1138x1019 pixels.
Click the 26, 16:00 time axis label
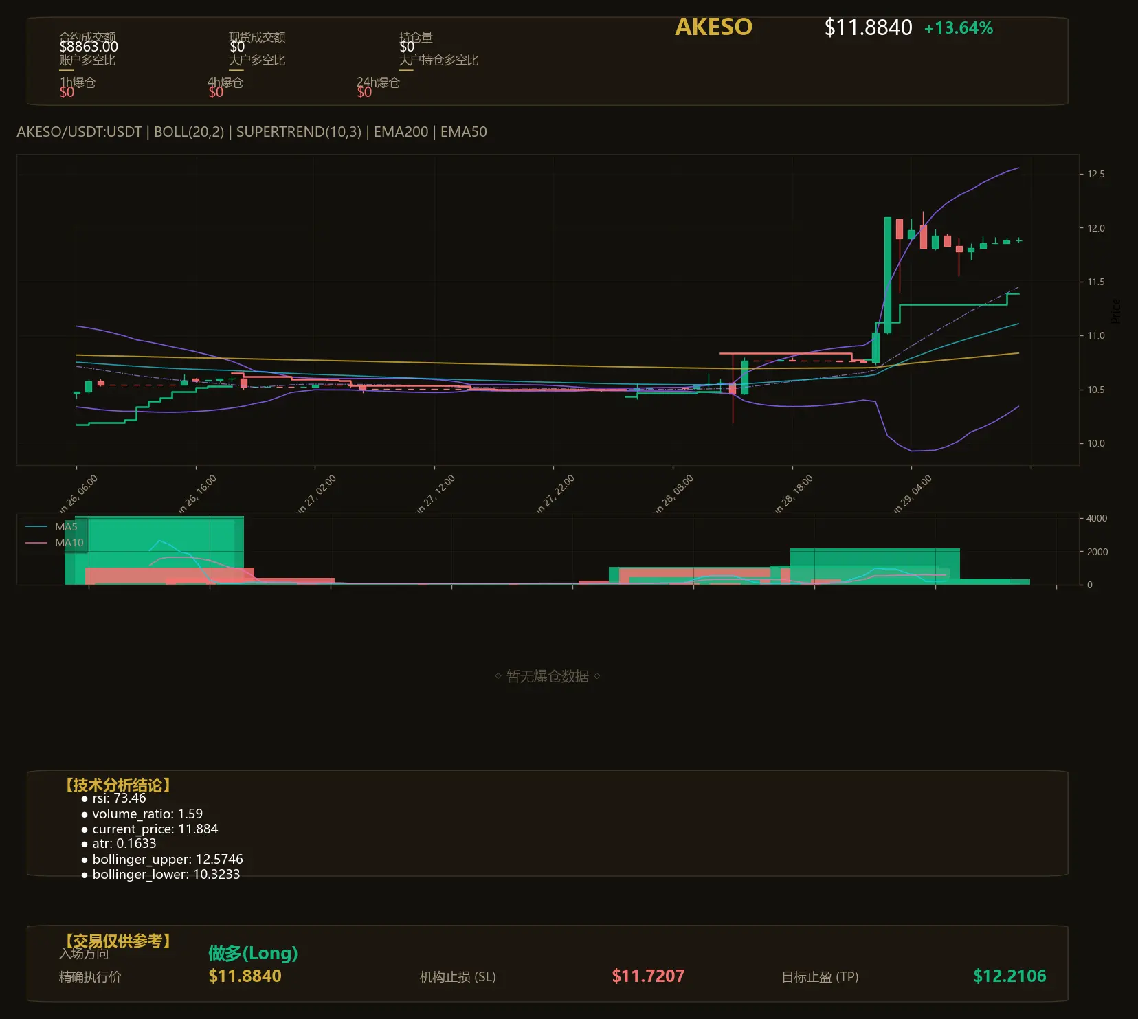point(197,493)
